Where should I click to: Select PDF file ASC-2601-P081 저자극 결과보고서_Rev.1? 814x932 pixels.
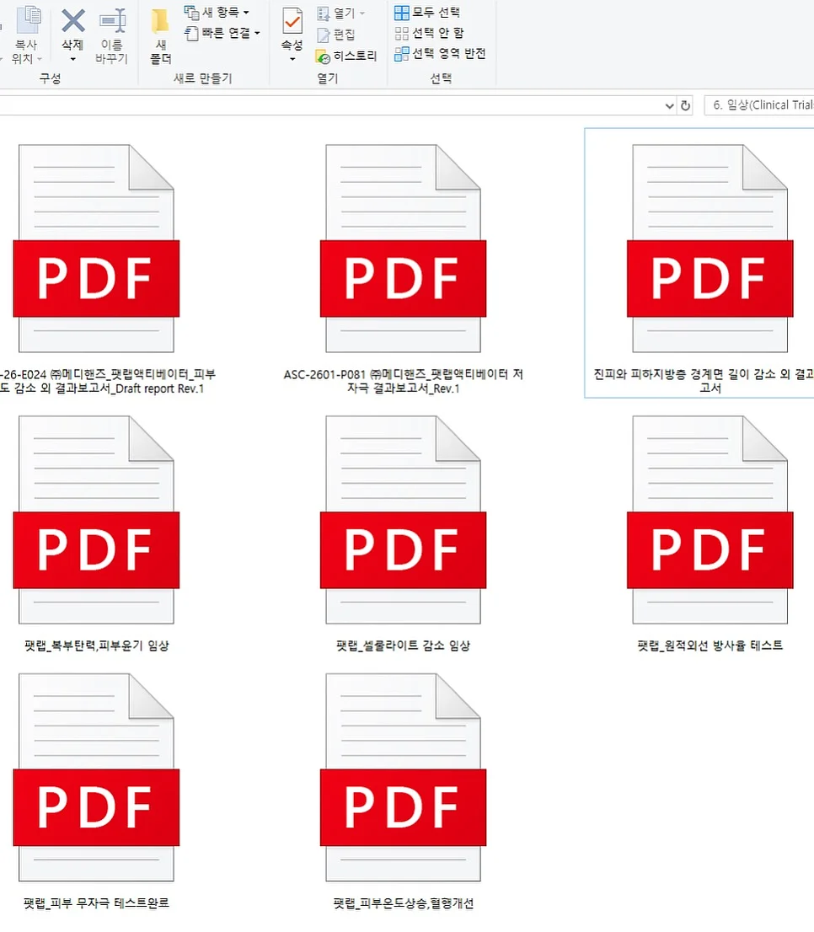pyautogui.click(x=403, y=270)
